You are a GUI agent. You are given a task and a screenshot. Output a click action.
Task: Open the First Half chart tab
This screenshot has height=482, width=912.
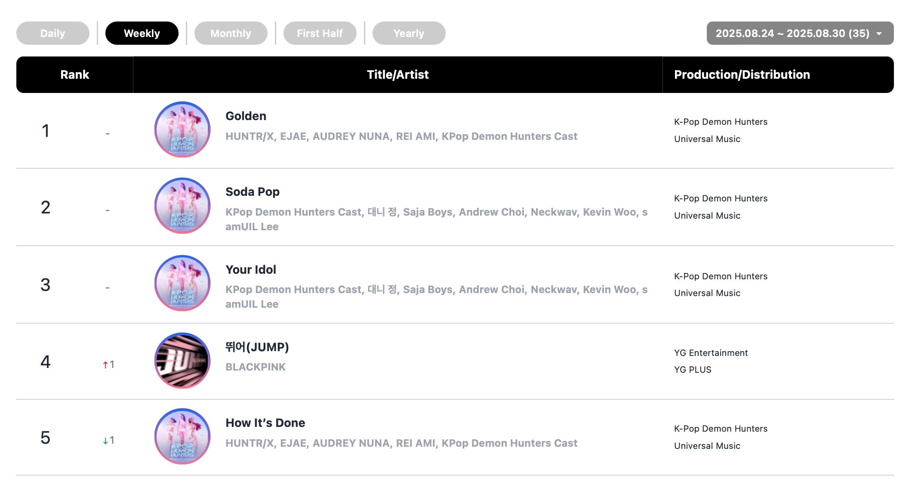[320, 33]
